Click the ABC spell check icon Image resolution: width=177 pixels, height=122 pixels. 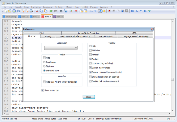150,11
